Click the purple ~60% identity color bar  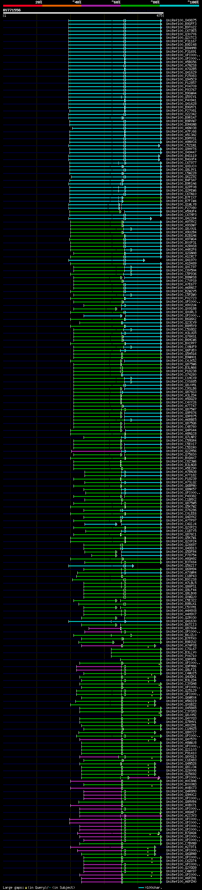(x=101, y=6)
